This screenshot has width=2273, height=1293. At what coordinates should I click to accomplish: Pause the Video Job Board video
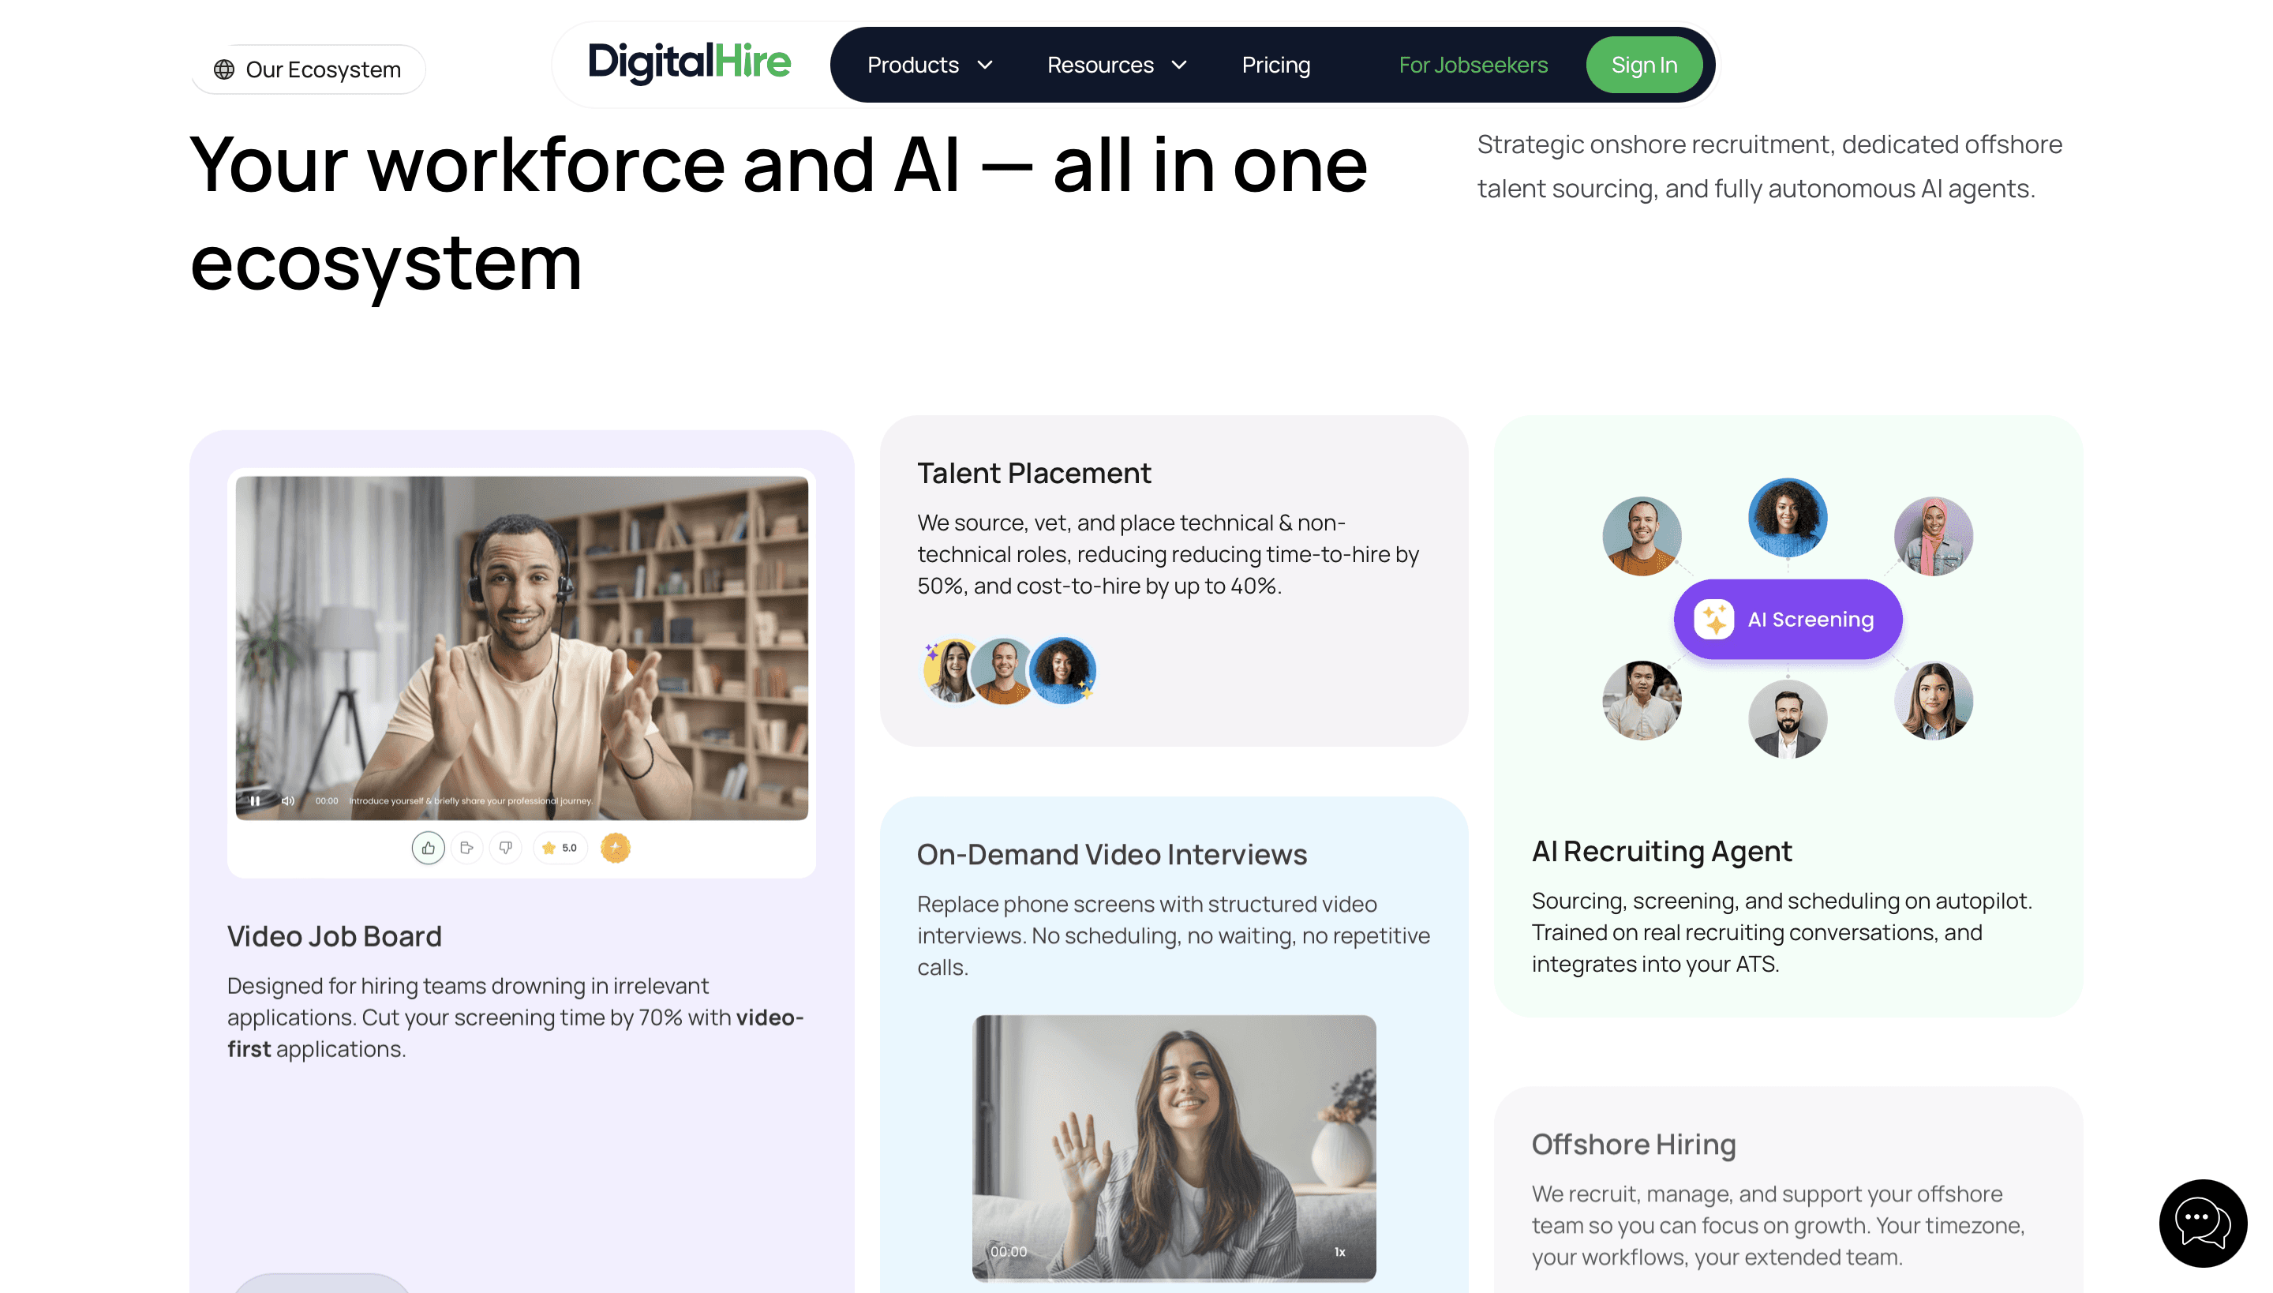point(255,800)
